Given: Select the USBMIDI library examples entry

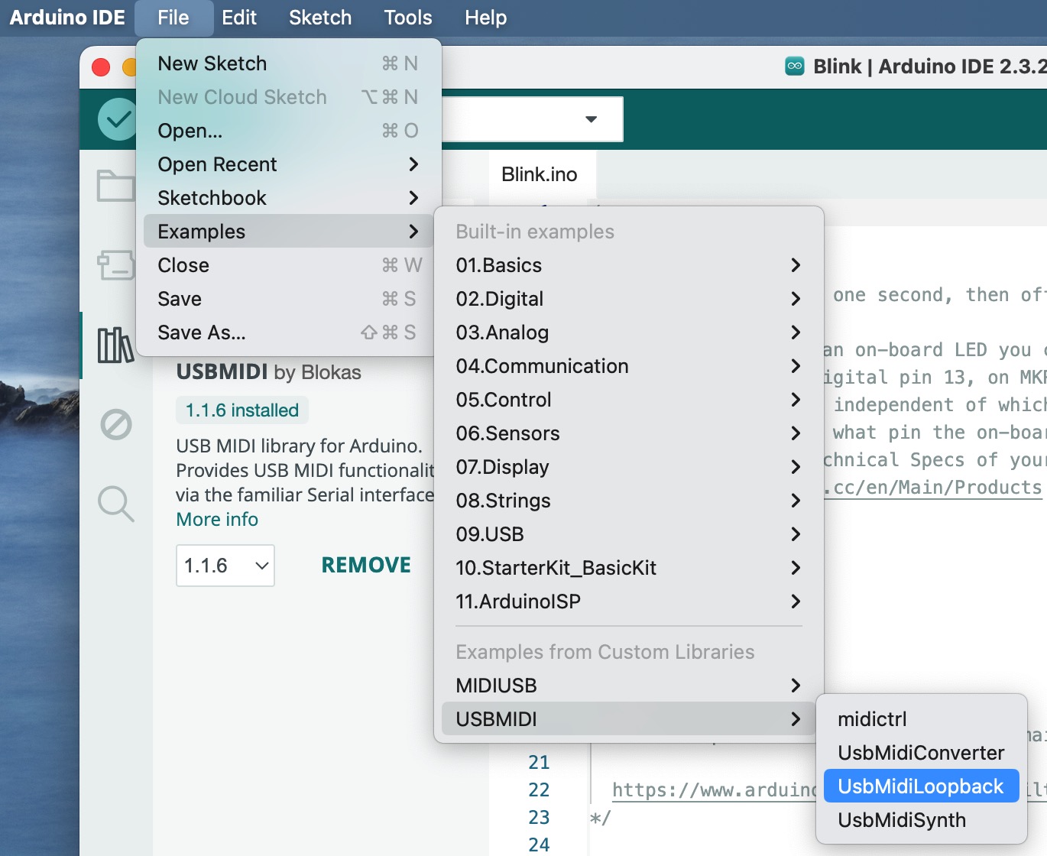Looking at the screenshot, I should [x=629, y=719].
